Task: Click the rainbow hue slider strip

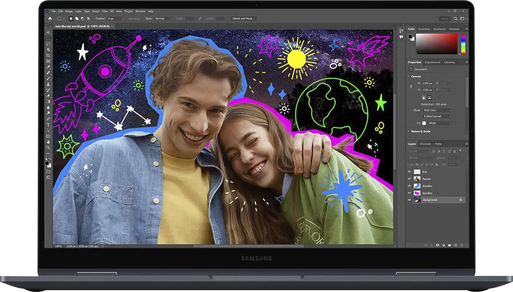Action: pyautogui.click(x=463, y=44)
